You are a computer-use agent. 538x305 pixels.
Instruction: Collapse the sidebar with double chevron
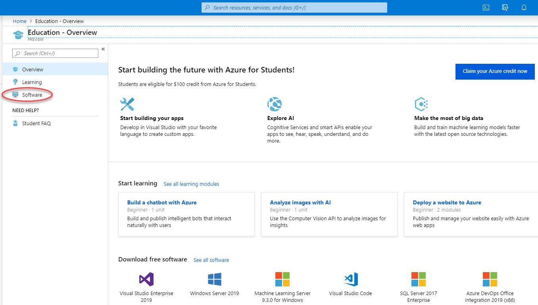coord(103,49)
